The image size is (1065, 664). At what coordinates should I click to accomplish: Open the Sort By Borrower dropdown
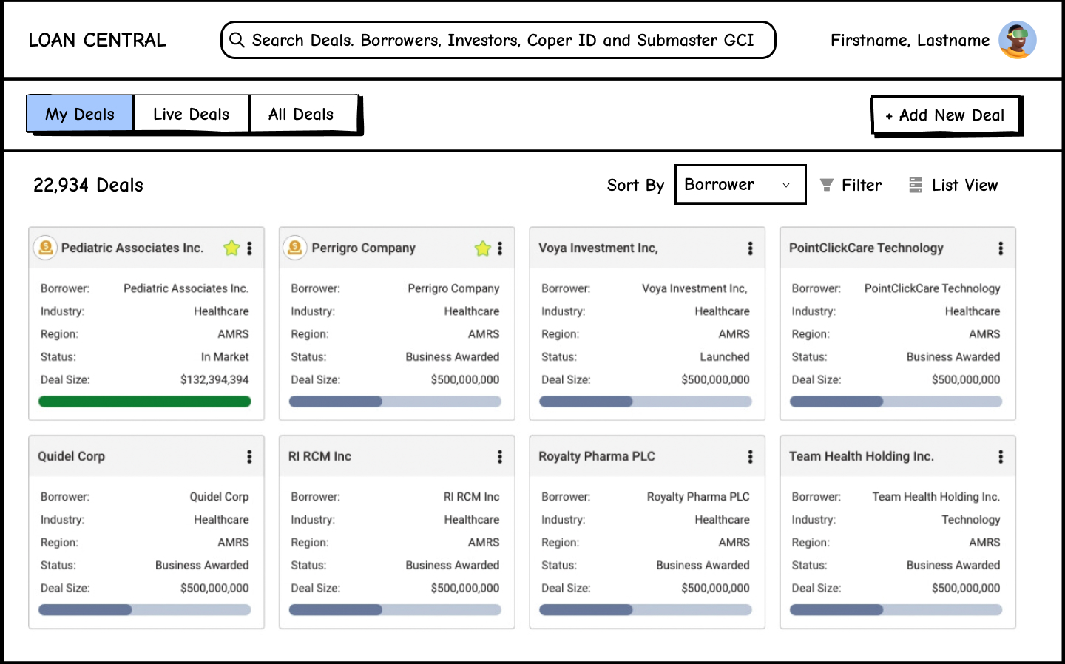tap(740, 185)
